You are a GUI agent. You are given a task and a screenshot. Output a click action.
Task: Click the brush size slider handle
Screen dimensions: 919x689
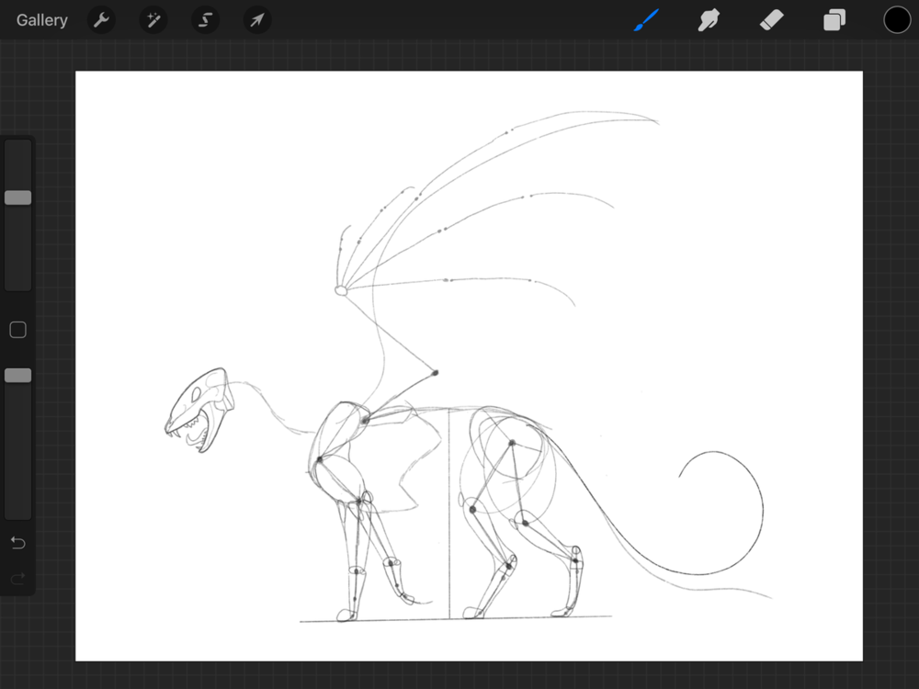pos(18,198)
